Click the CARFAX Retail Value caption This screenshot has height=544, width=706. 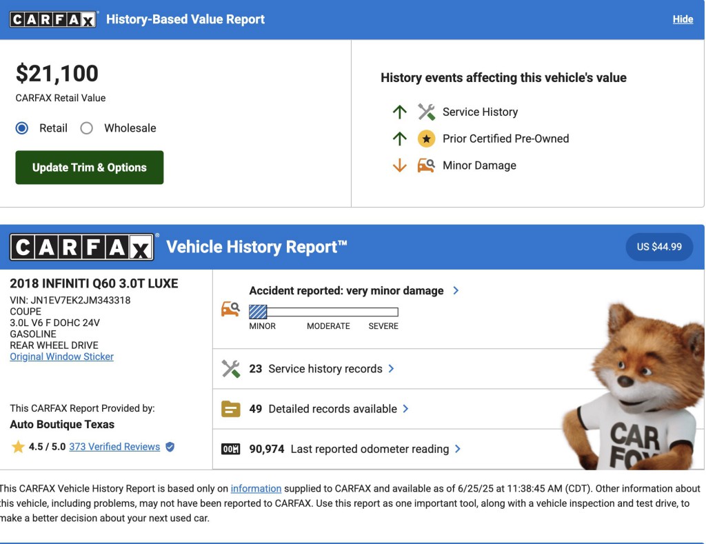click(61, 98)
